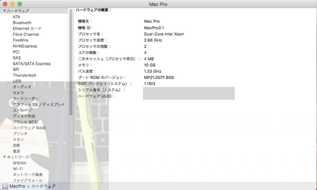The height and width of the screenshot is (190, 317).
Task: Select カードリーダー in the sidebar
Action: [x=26, y=99]
